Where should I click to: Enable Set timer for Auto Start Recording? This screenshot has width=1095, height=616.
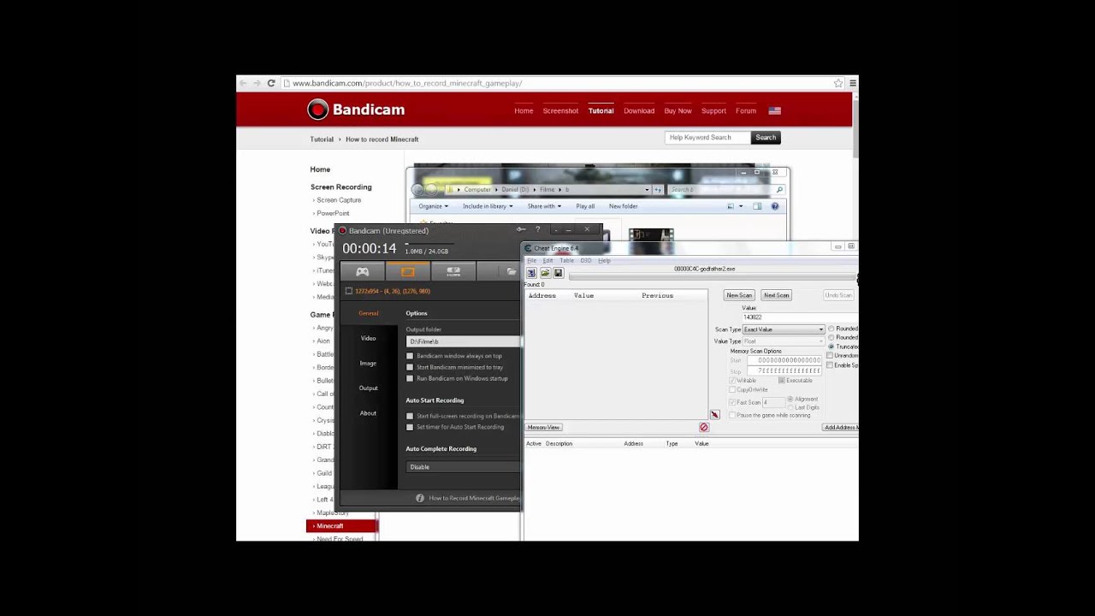point(410,427)
